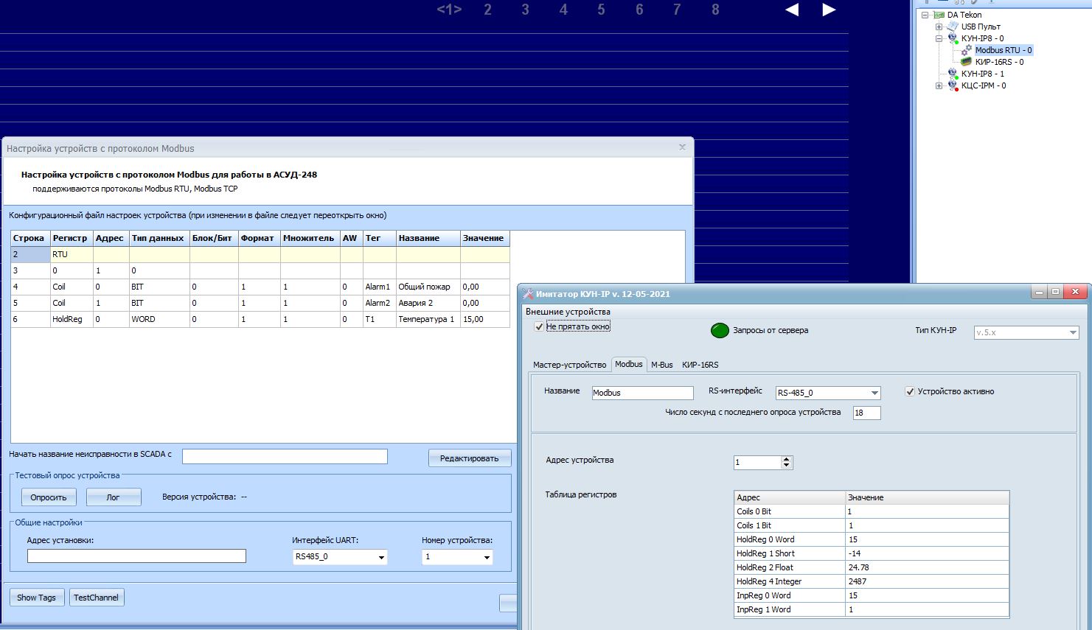Toggle the 'Устройство активно' checkbox
The height and width of the screenshot is (630, 1092).
(910, 391)
